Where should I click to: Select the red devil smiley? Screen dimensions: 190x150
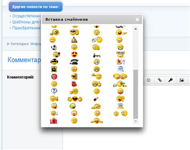[x=54, y=77]
